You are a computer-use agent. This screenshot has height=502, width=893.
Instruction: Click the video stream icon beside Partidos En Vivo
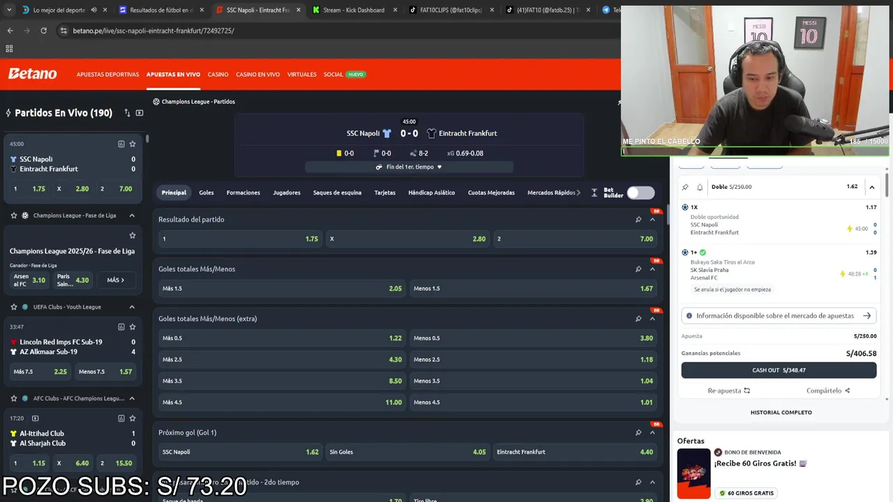pos(140,113)
